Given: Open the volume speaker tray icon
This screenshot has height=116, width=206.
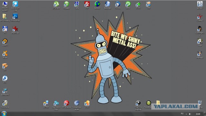Looking at the screenshot, I should (x=190, y=114).
